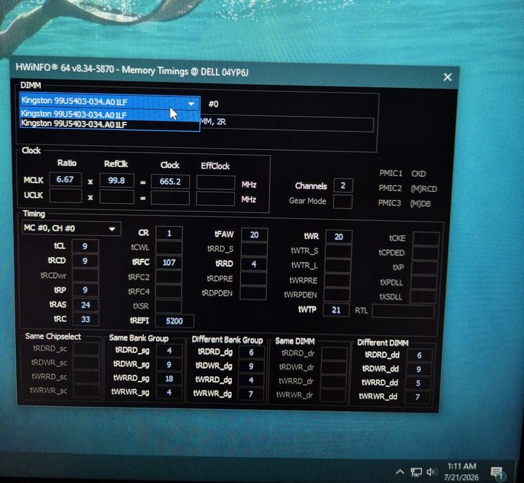This screenshot has width=524, height=483.
Task: Click the CR value showing 1
Action: point(169,233)
